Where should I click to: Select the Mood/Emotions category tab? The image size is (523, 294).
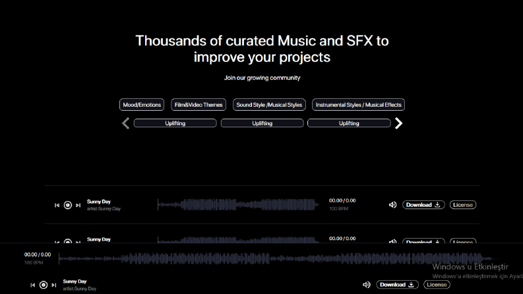142,105
